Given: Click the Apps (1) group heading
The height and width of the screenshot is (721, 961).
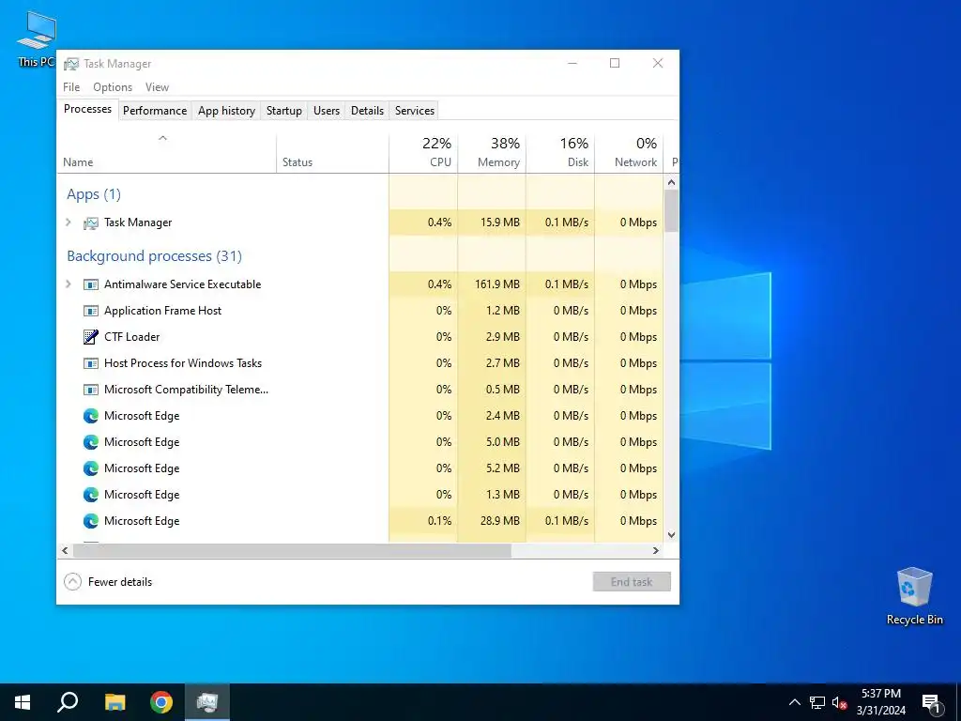Looking at the screenshot, I should (x=94, y=194).
